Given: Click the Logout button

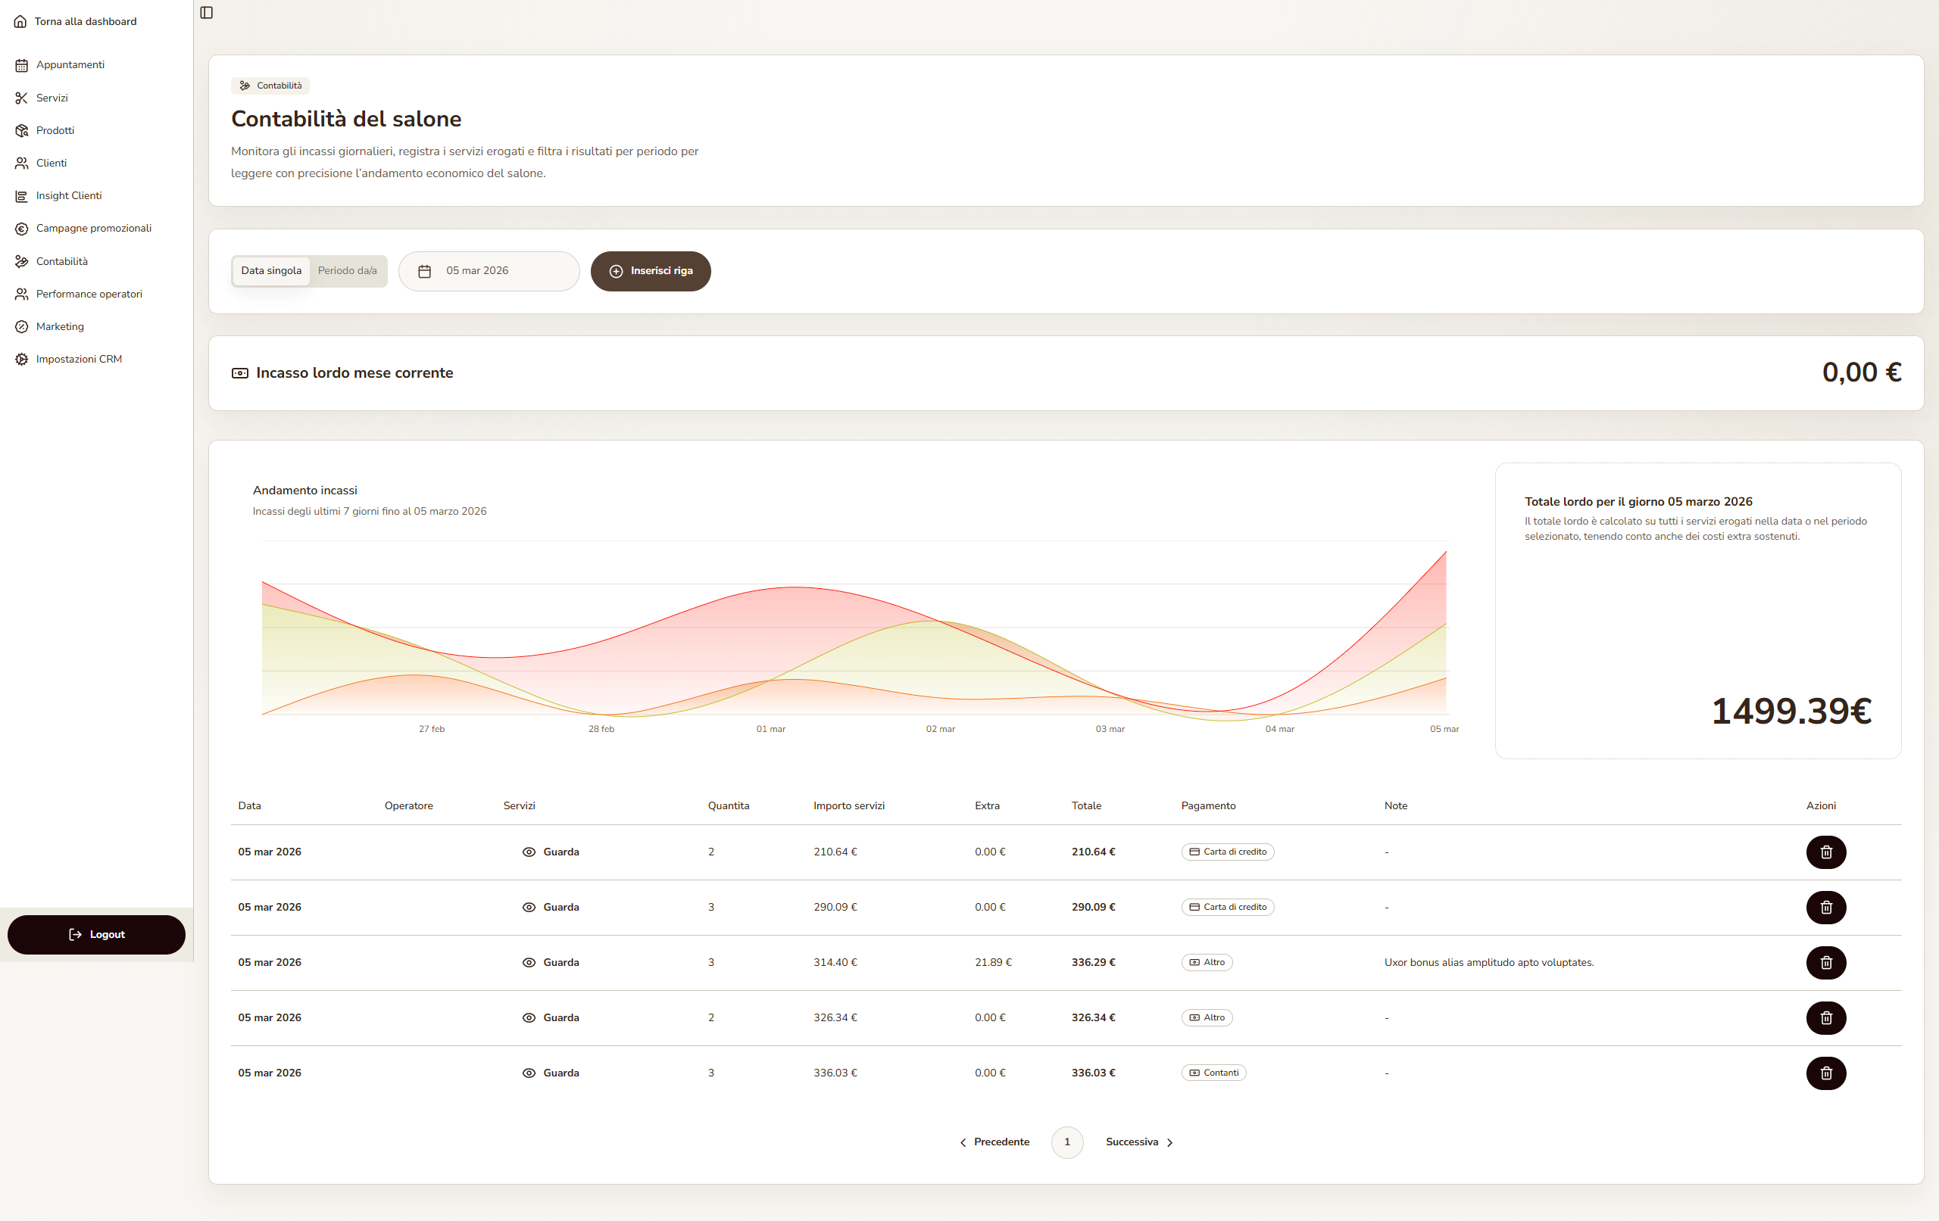Looking at the screenshot, I should pos(97,934).
